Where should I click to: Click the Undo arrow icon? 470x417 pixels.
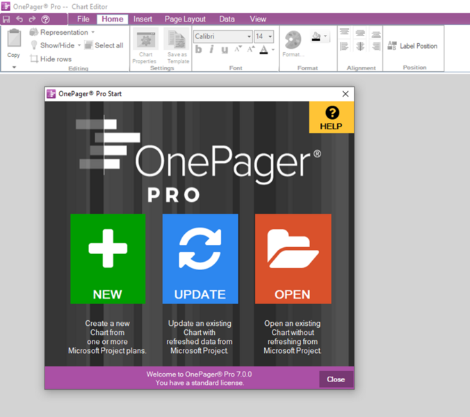[x=19, y=19]
